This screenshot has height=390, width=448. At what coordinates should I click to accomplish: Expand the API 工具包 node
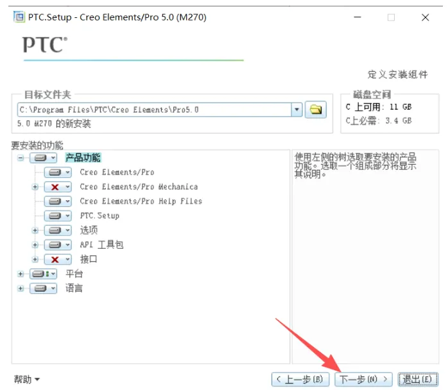(x=35, y=245)
